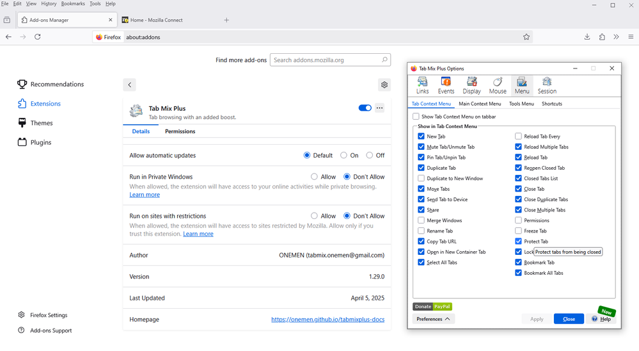This screenshot has width=639, height=351.
Task: Click the Search addons.mozilla.org field
Action: point(330,60)
